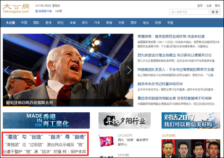Open 港台民众示威反“独” article link

point(66,145)
